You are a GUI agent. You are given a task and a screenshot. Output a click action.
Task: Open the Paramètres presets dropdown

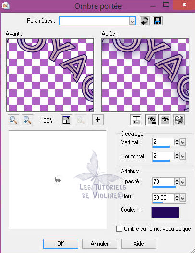[132, 21]
